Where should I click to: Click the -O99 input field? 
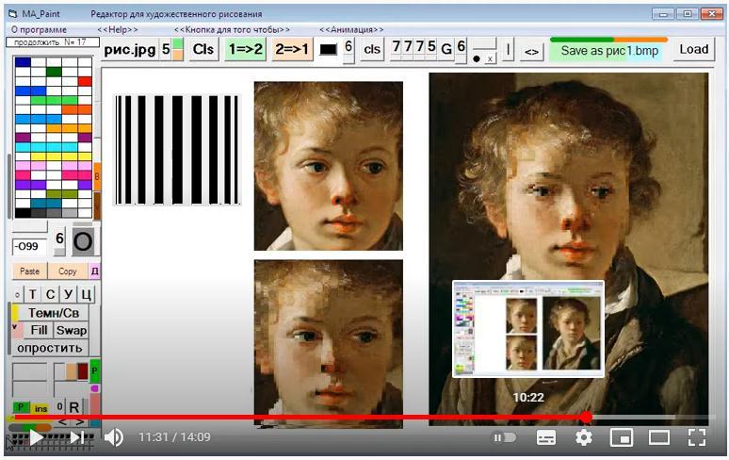click(x=29, y=247)
